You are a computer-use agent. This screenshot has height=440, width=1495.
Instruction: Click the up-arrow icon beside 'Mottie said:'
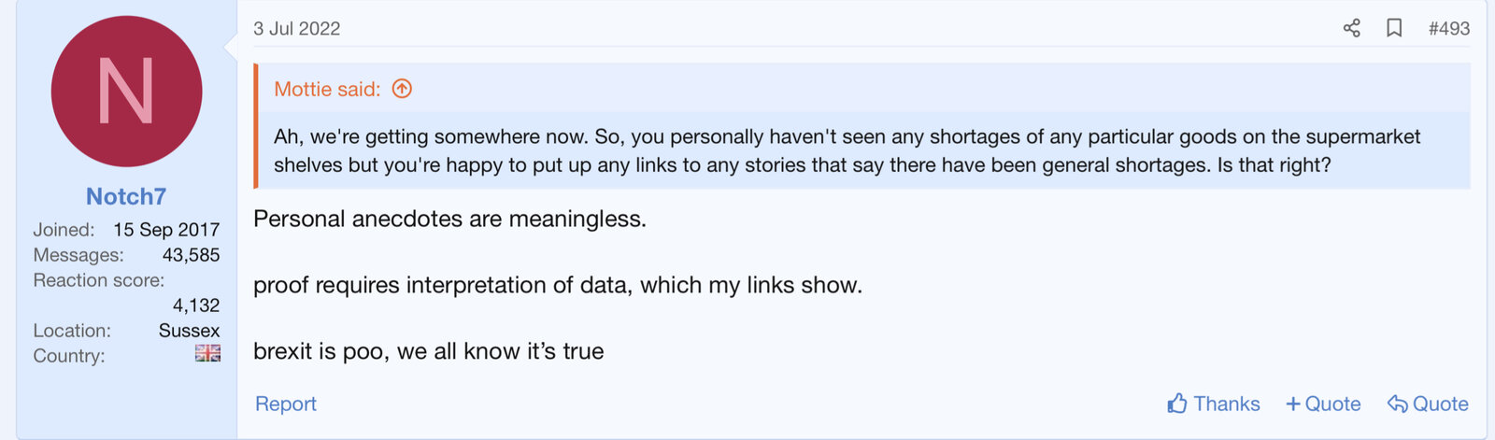point(402,89)
